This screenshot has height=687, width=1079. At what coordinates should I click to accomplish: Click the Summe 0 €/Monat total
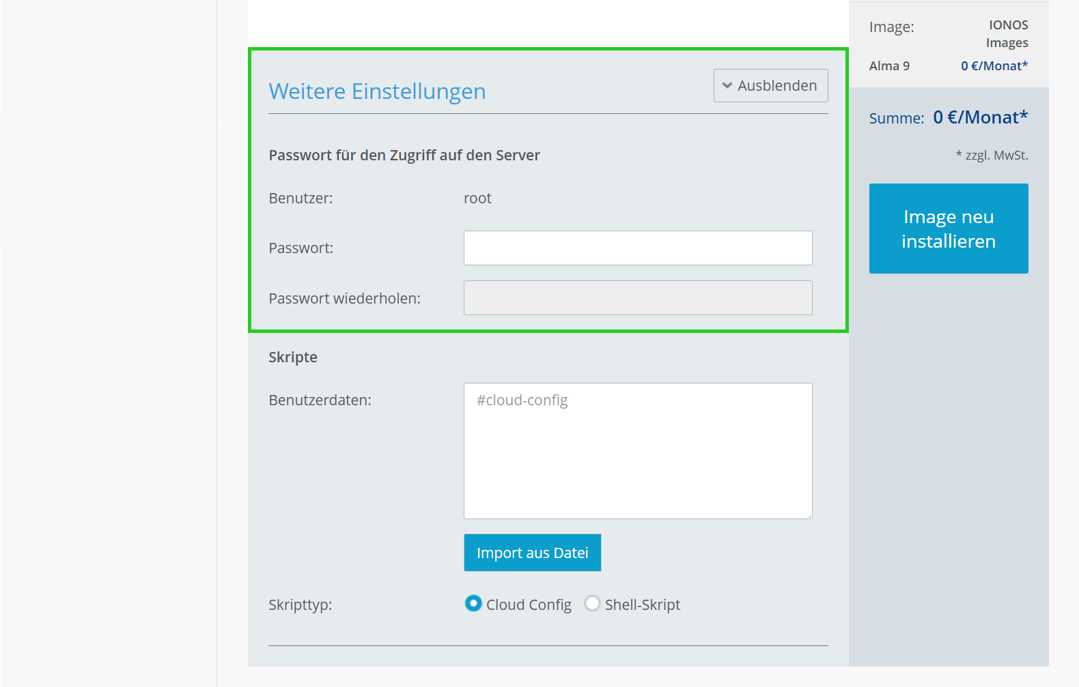pos(948,117)
